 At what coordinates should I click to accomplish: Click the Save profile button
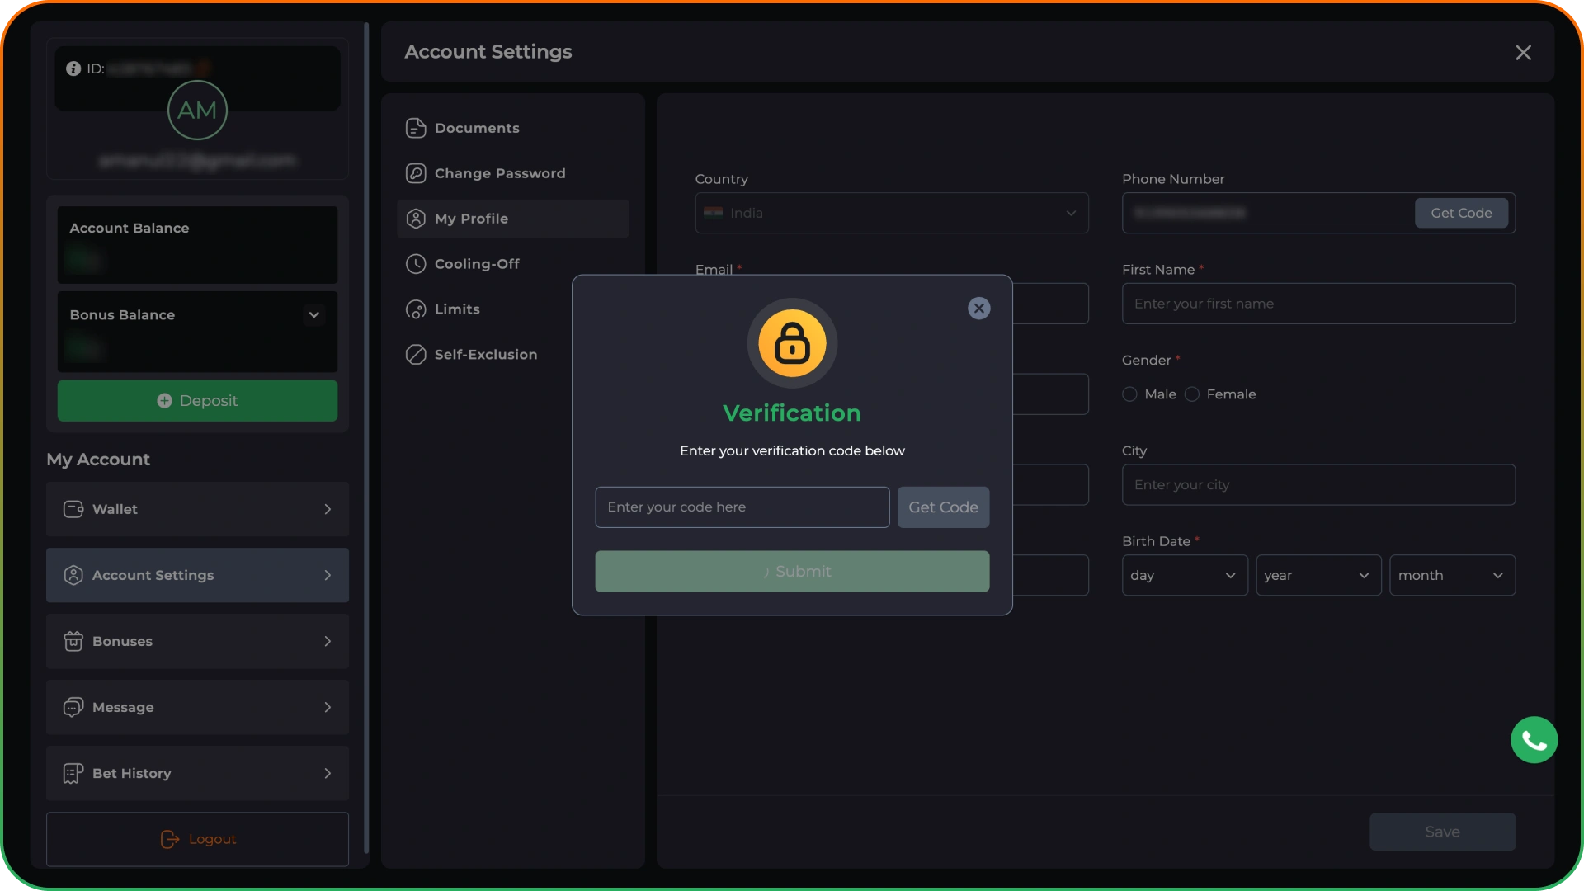click(x=1442, y=832)
